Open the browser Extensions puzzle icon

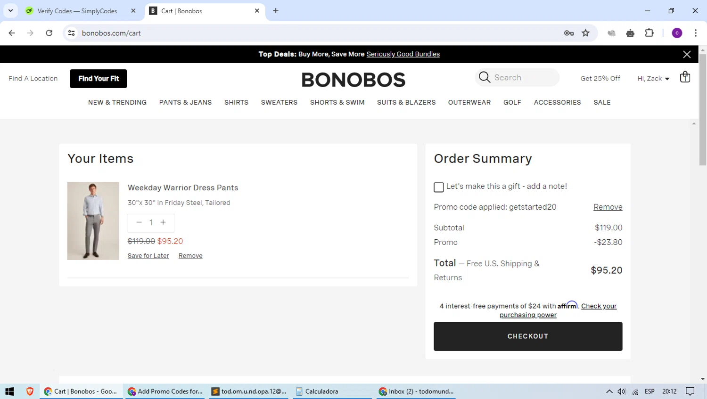click(649, 33)
